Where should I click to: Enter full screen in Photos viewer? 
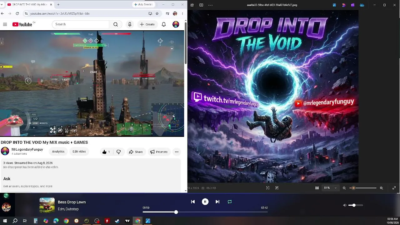pyautogui.click(x=394, y=188)
